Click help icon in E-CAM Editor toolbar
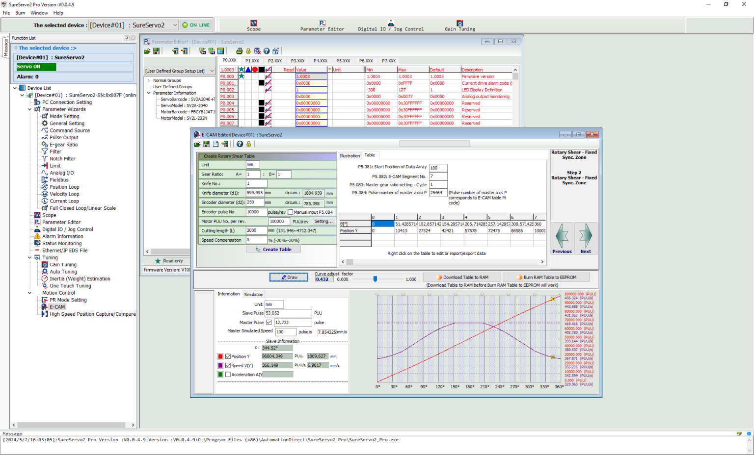The height and width of the screenshot is (455, 754). pyautogui.click(x=240, y=144)
